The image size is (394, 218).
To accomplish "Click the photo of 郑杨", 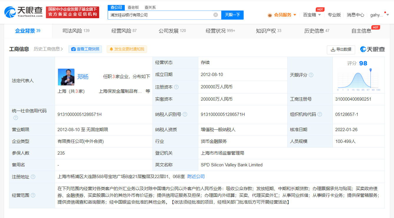I will [66, 77].
